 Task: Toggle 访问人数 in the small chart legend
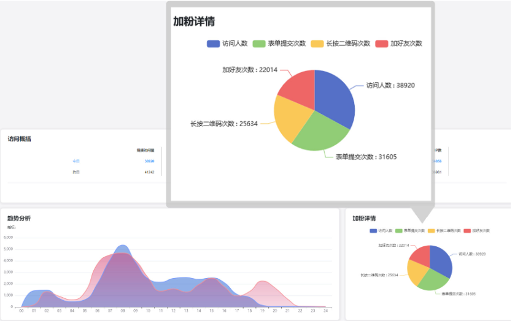381,231
